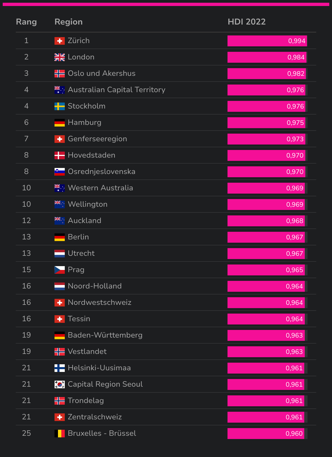Click the HDI 2022 column header

pyautogui.click(x=247, y=22)
